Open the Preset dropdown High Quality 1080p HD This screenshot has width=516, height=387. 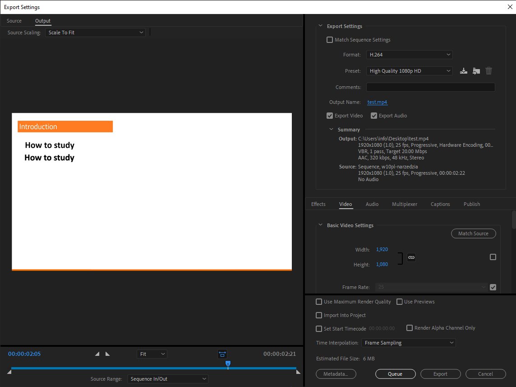(409, 70)
